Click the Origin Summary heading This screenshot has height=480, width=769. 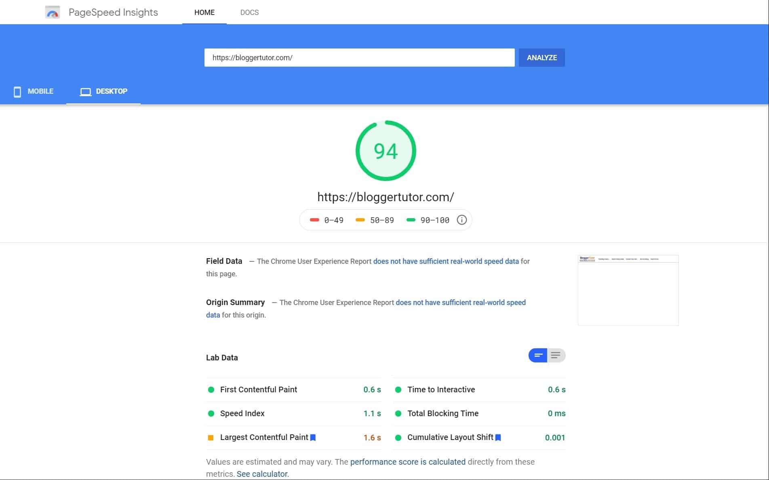(235, 302)
